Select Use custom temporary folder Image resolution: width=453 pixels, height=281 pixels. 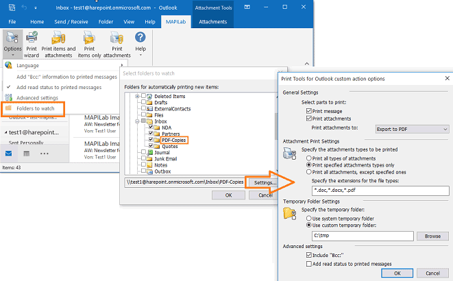(309, 225)
